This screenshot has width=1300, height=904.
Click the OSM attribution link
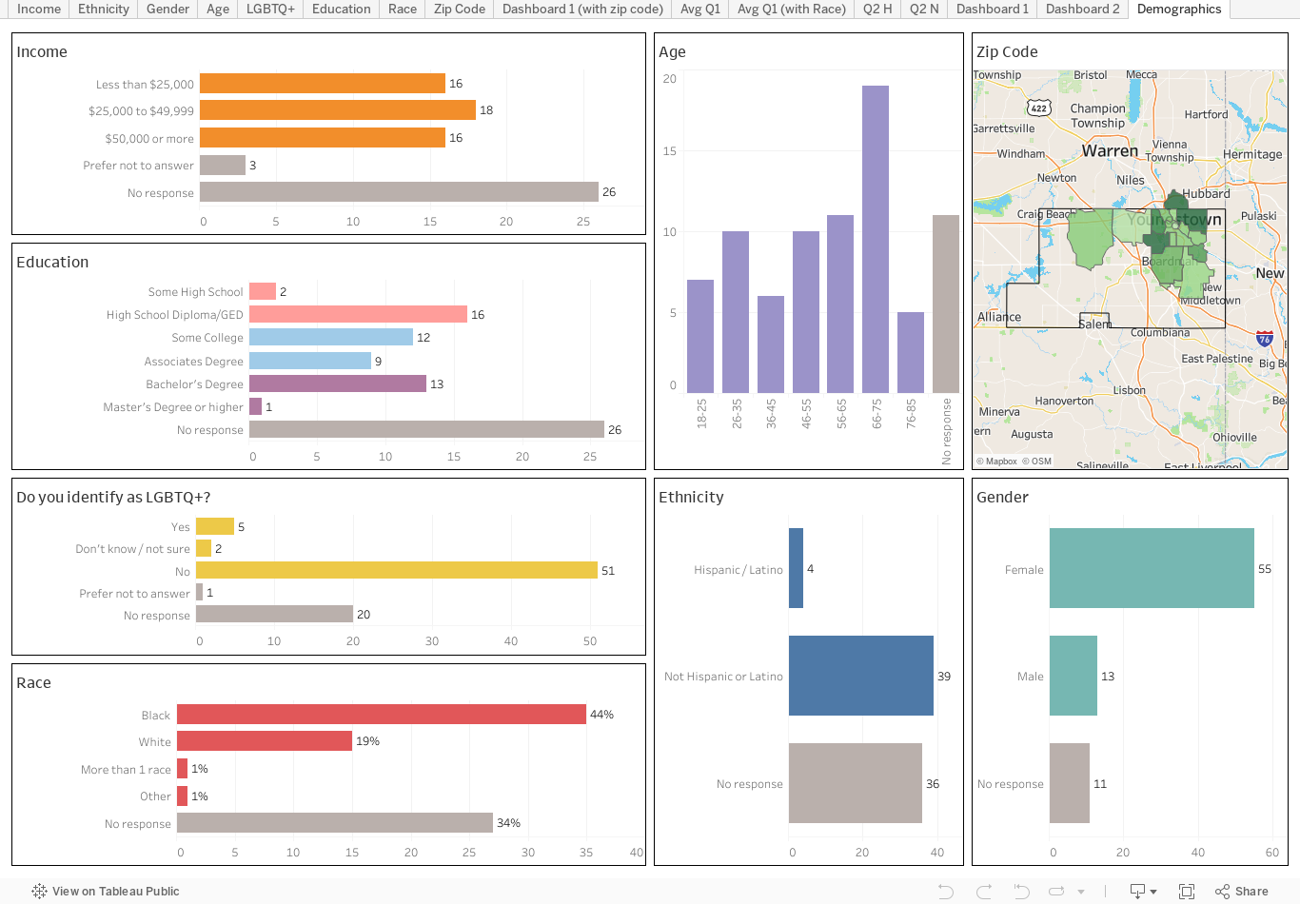pos(1036,462)
